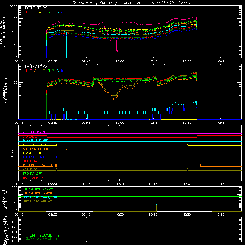
Task: Click the 10:15 tick under the decimation plot
Action: [153, 215]
